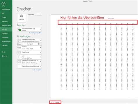Open the Freigeben page
The width and height of the screenshot is (138, 104).
5,34
